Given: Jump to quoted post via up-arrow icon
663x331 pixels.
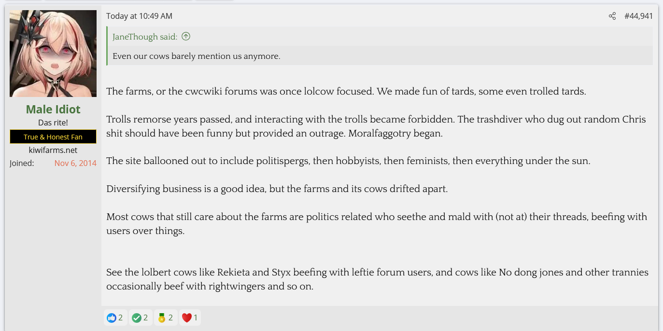Looking at the screenshot, I should [x=186, y=37].
